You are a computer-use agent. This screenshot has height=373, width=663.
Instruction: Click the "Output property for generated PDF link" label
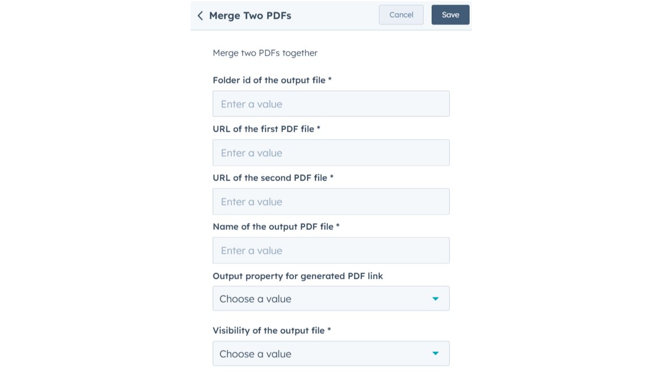298,276
